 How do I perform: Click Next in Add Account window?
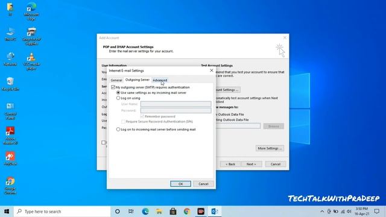(251, 164)
